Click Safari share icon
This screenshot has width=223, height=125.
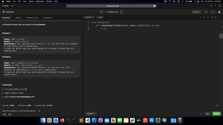(x=211, y=6)
